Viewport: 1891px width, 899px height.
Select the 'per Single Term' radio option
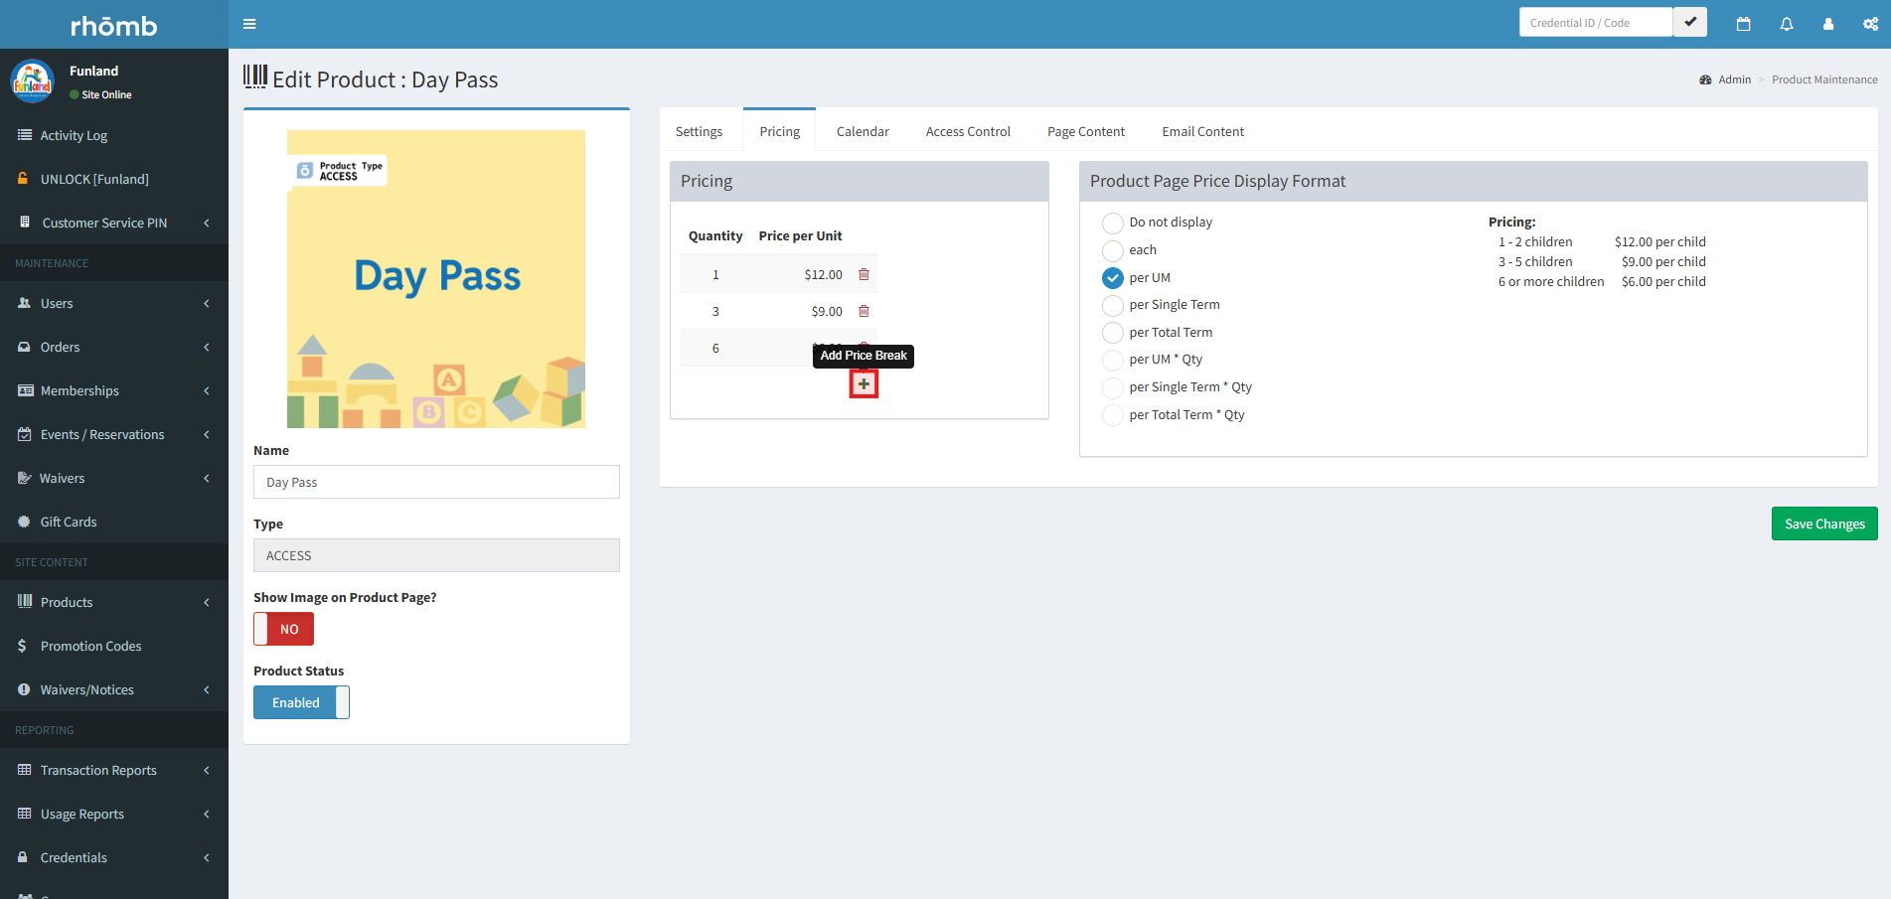(x=1113, y=305)
